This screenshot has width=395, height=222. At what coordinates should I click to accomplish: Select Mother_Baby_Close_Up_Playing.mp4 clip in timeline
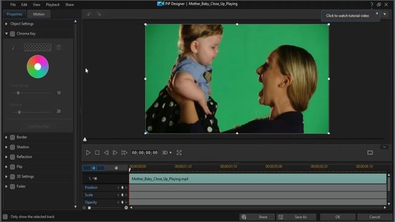click(x=258, y=179)
